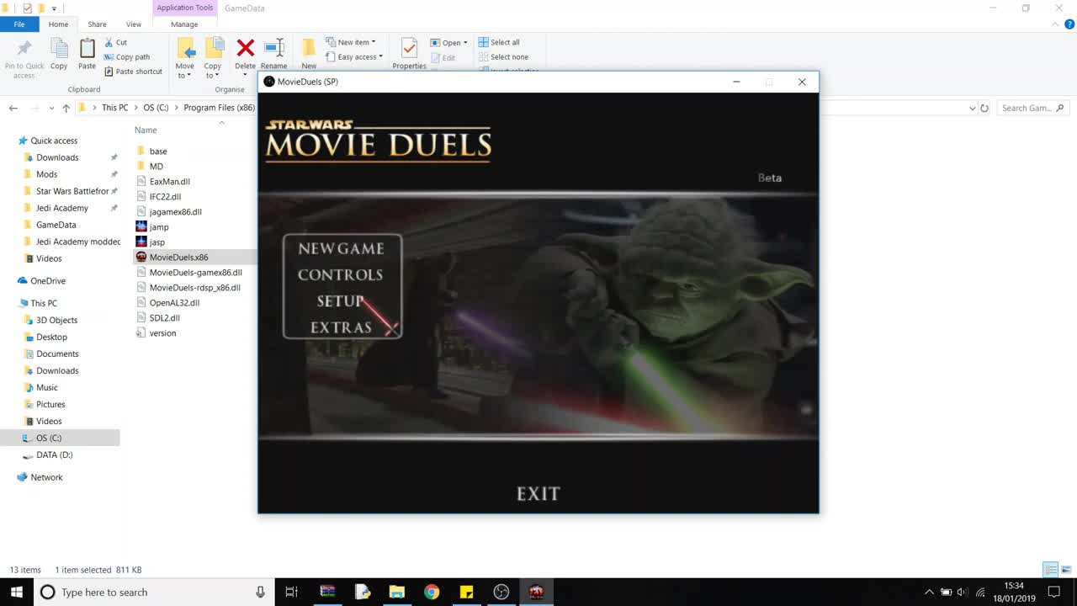Create a New folder with the ribbon icon

coord(308,52)
